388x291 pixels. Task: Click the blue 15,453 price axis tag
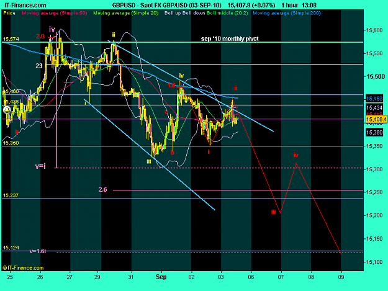click(x=374, y=99)
